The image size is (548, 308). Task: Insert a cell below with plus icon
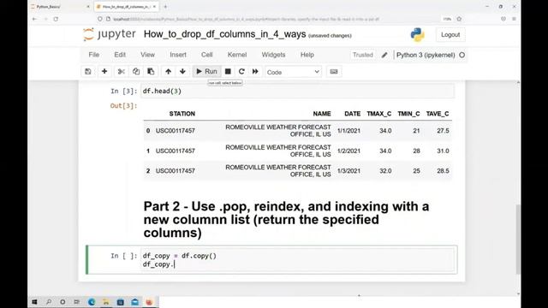[x=104, y=72]
